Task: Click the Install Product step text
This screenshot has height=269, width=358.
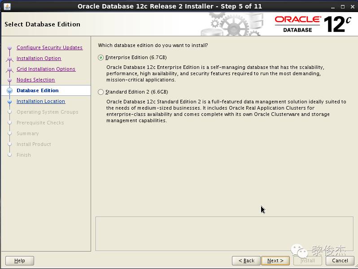Action: click(34, 144)
